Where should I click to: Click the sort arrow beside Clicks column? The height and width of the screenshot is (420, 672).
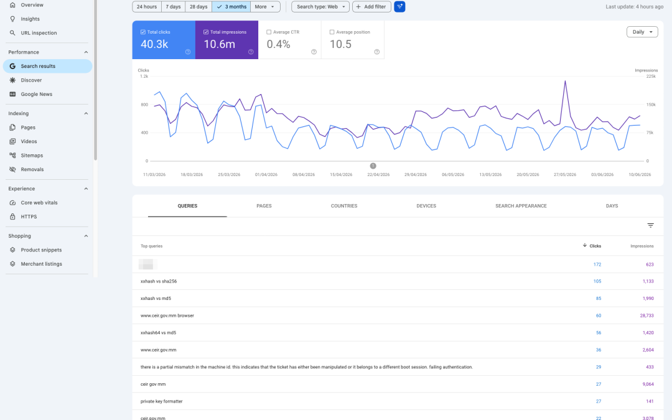(584, 245)
